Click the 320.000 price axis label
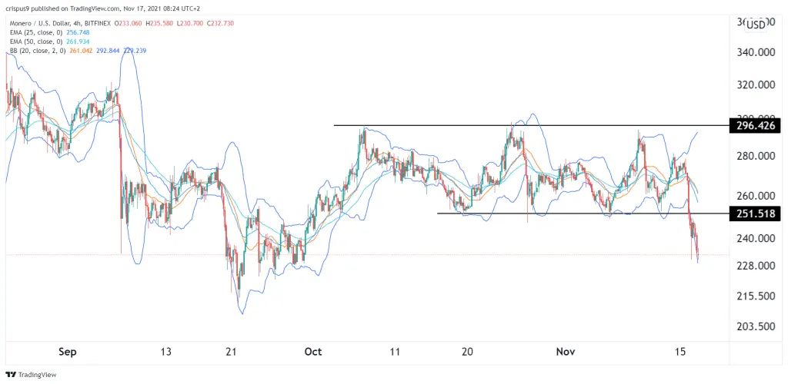 tap(756, 84)
